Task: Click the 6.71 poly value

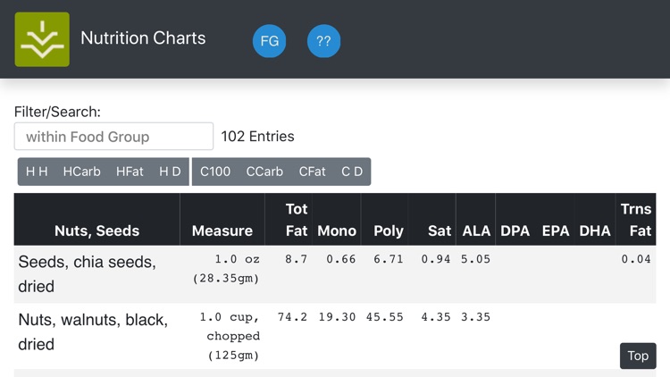Action: 389,259
